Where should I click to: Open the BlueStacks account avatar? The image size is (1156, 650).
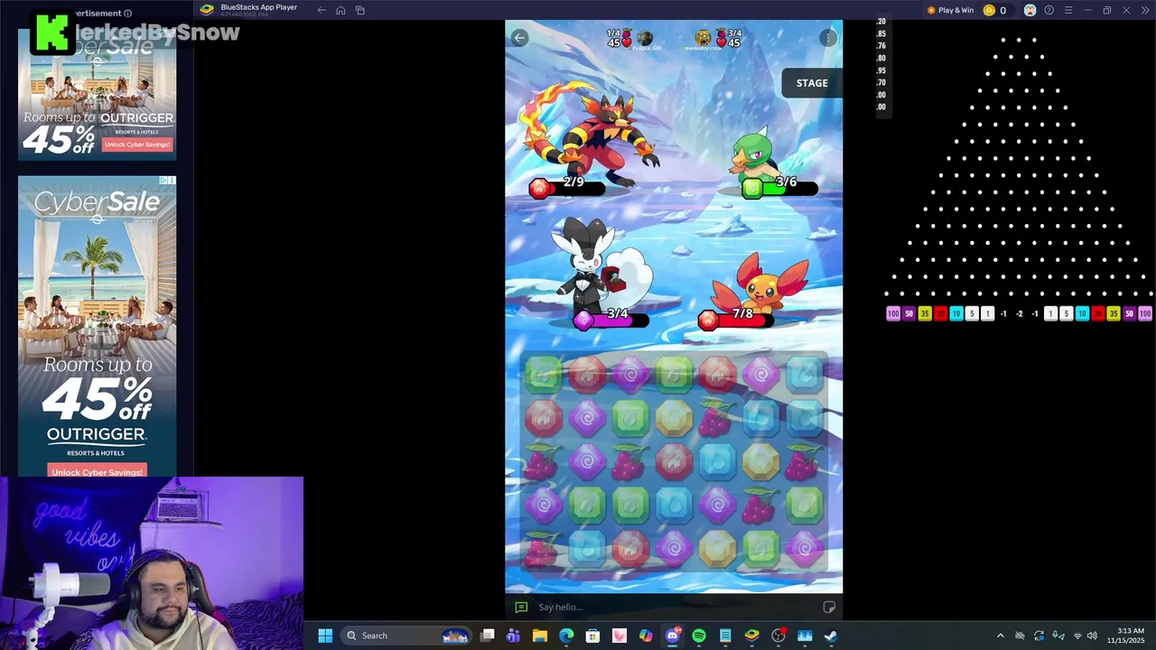[x=1030, y=10]
